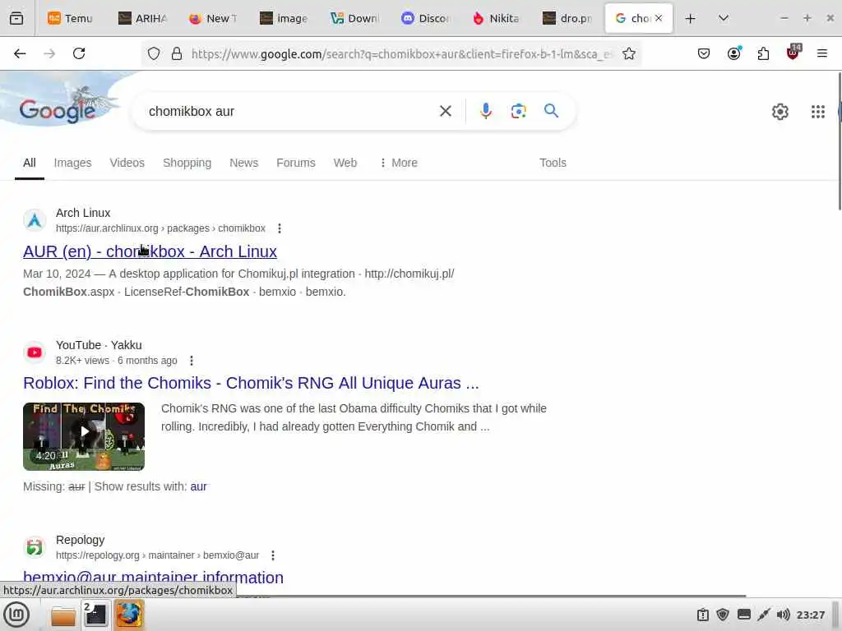842x631 pixels.
Task: Click the Google logo
Action: [x=58, y=111]
